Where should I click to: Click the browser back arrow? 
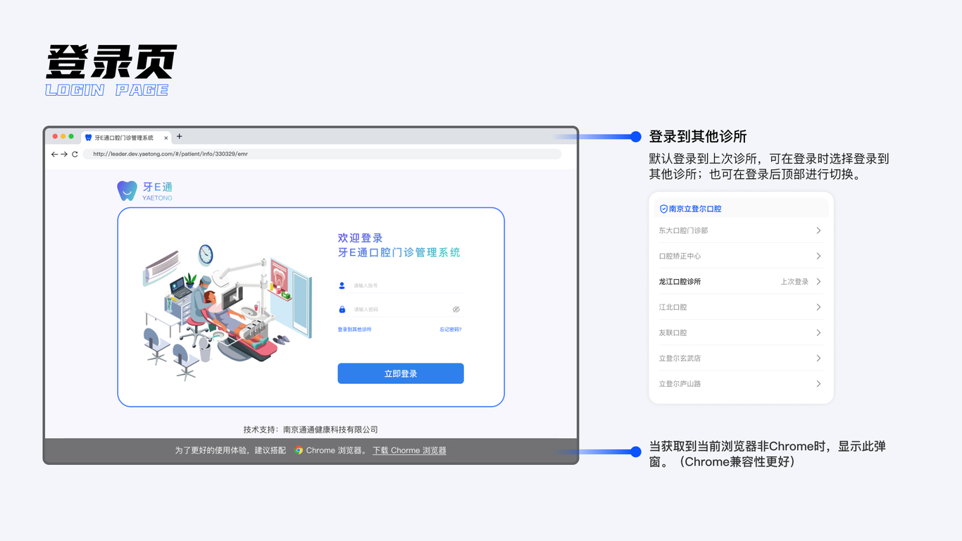(x=54, y=154)
